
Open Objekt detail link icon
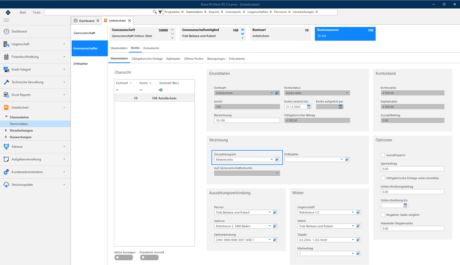tap(358, 240)
